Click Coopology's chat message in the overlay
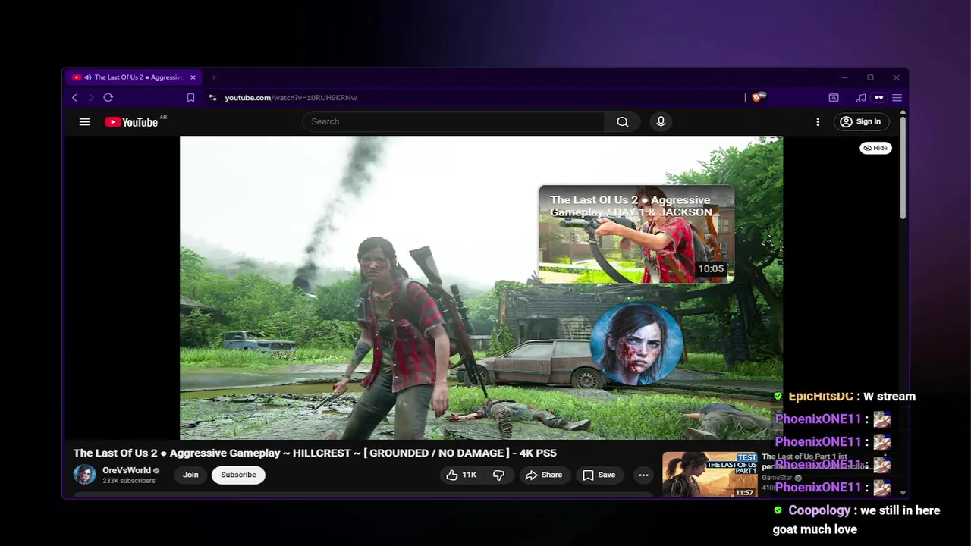 (x=856, y=519)
